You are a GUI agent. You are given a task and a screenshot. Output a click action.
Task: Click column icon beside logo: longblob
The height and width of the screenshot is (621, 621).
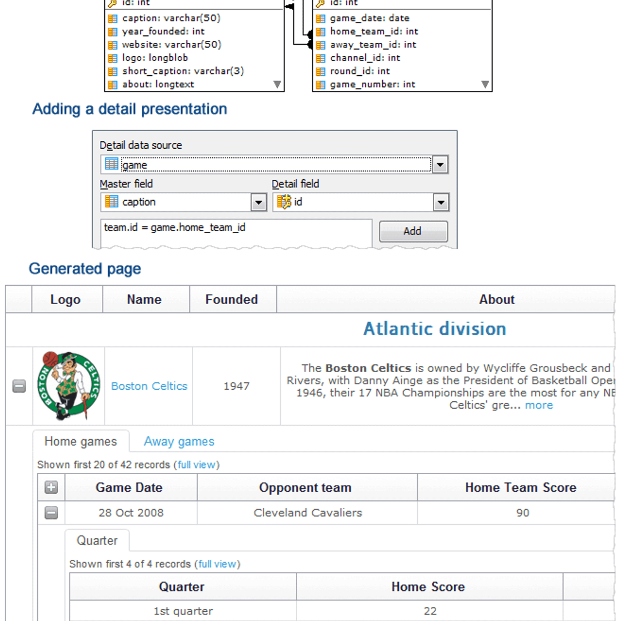(112, 58)
